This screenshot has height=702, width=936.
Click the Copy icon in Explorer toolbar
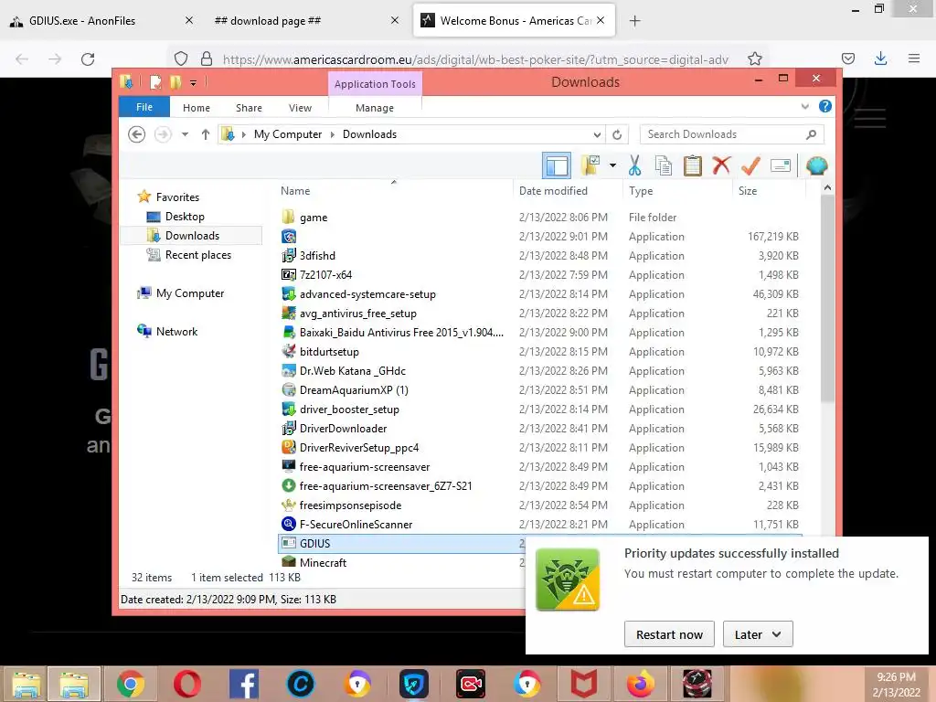click(x=664, y=165)
